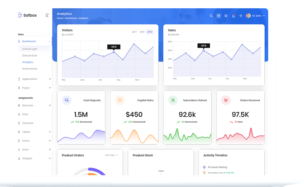
Task: Click the Capital Gains heart icon
Action: tap(120, 100)
